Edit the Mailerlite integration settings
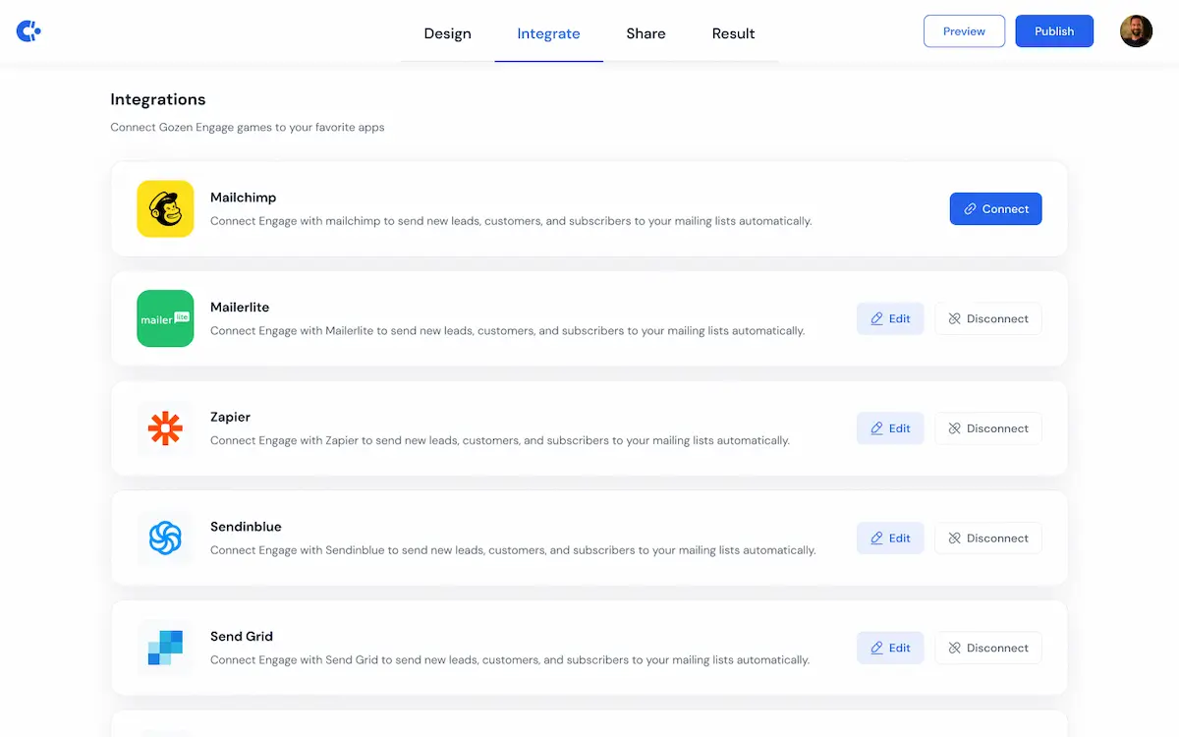This screenshot has width=1179, height=737. pyautogui.click(x=890, y=318)
